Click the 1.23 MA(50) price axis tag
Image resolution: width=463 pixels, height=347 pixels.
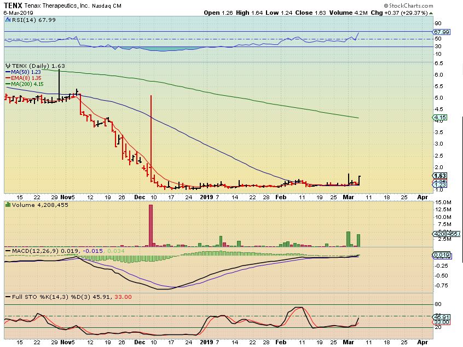pos(440,184)
